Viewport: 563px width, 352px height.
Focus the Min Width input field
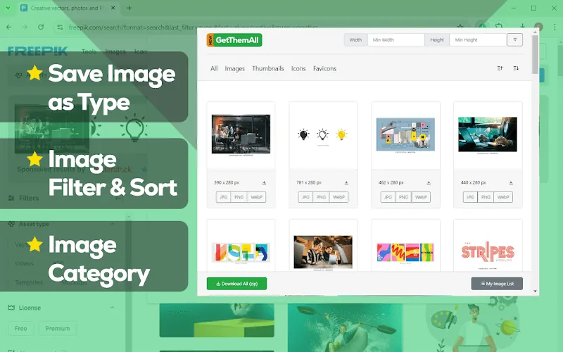[396, 40]
